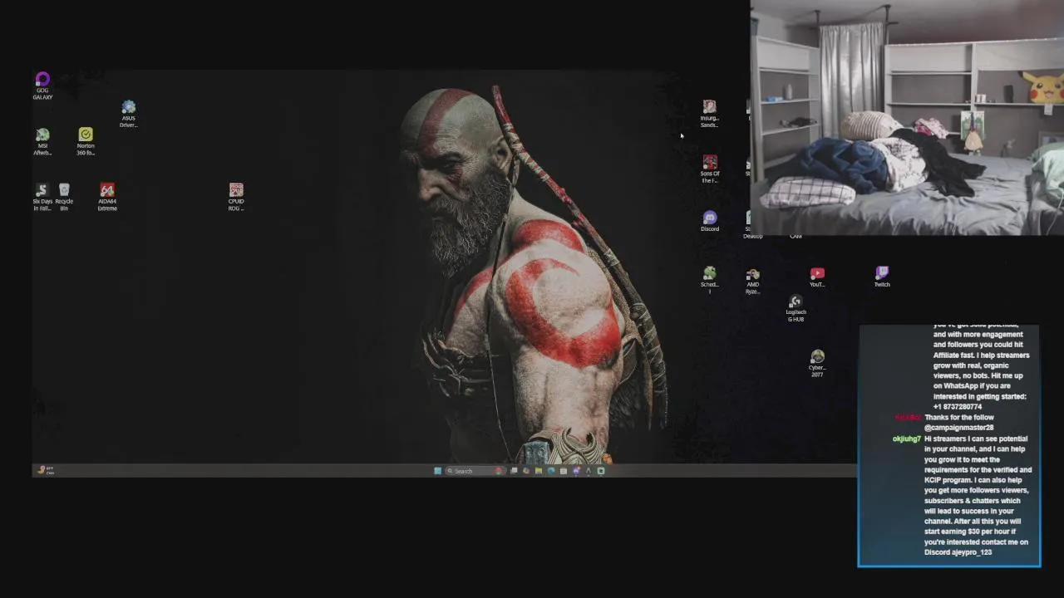Open the GOG GALAXY desktop shortcut
1064x598 pixels.
(x=42, y=86)
